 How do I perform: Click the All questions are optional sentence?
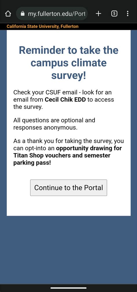tap(54, 120)
